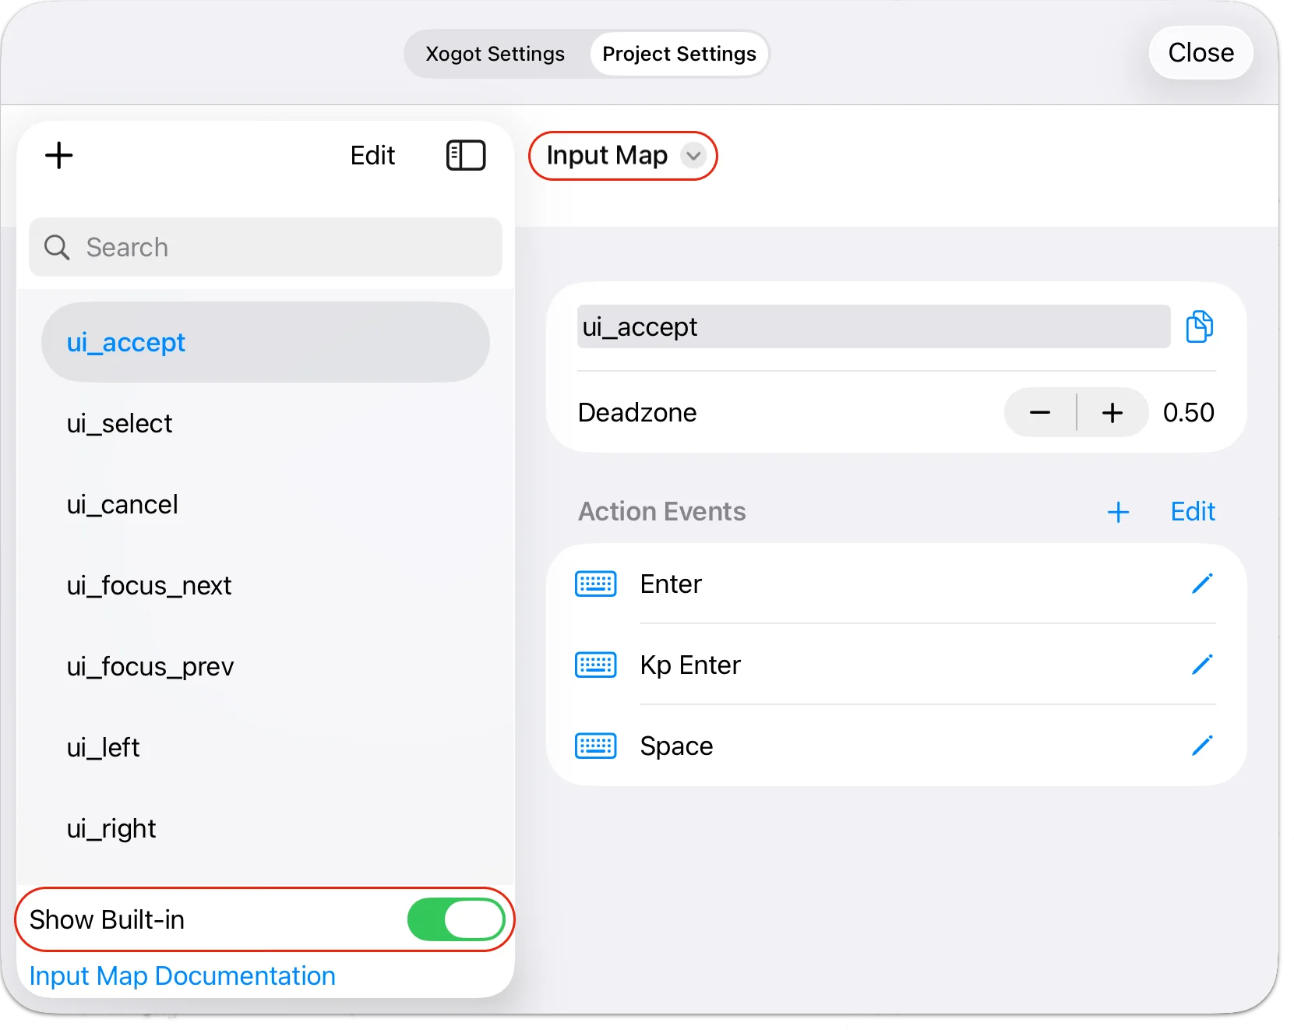Edit the Space key event pencil

(x=1201, y=746)
